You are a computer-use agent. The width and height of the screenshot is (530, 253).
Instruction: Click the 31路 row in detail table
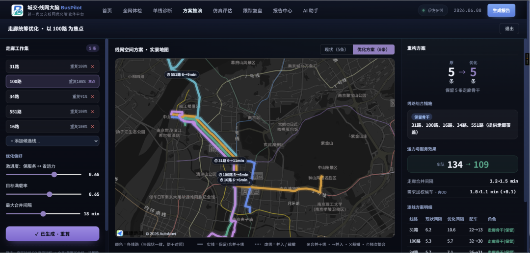tap(462, 230)
